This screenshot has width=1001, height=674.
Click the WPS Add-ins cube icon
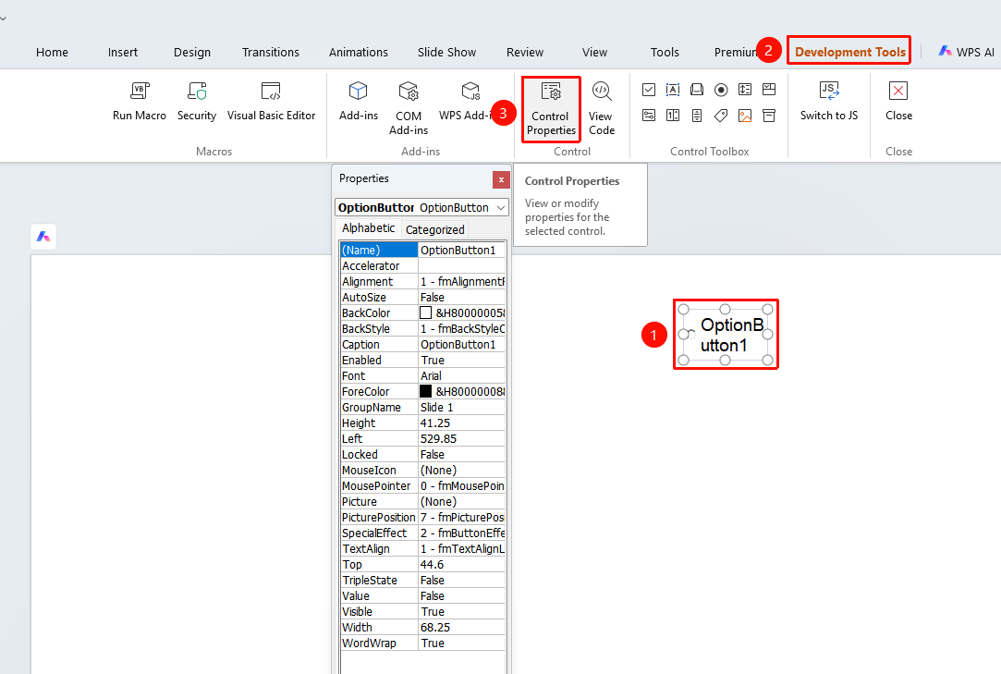coord(471,91)
